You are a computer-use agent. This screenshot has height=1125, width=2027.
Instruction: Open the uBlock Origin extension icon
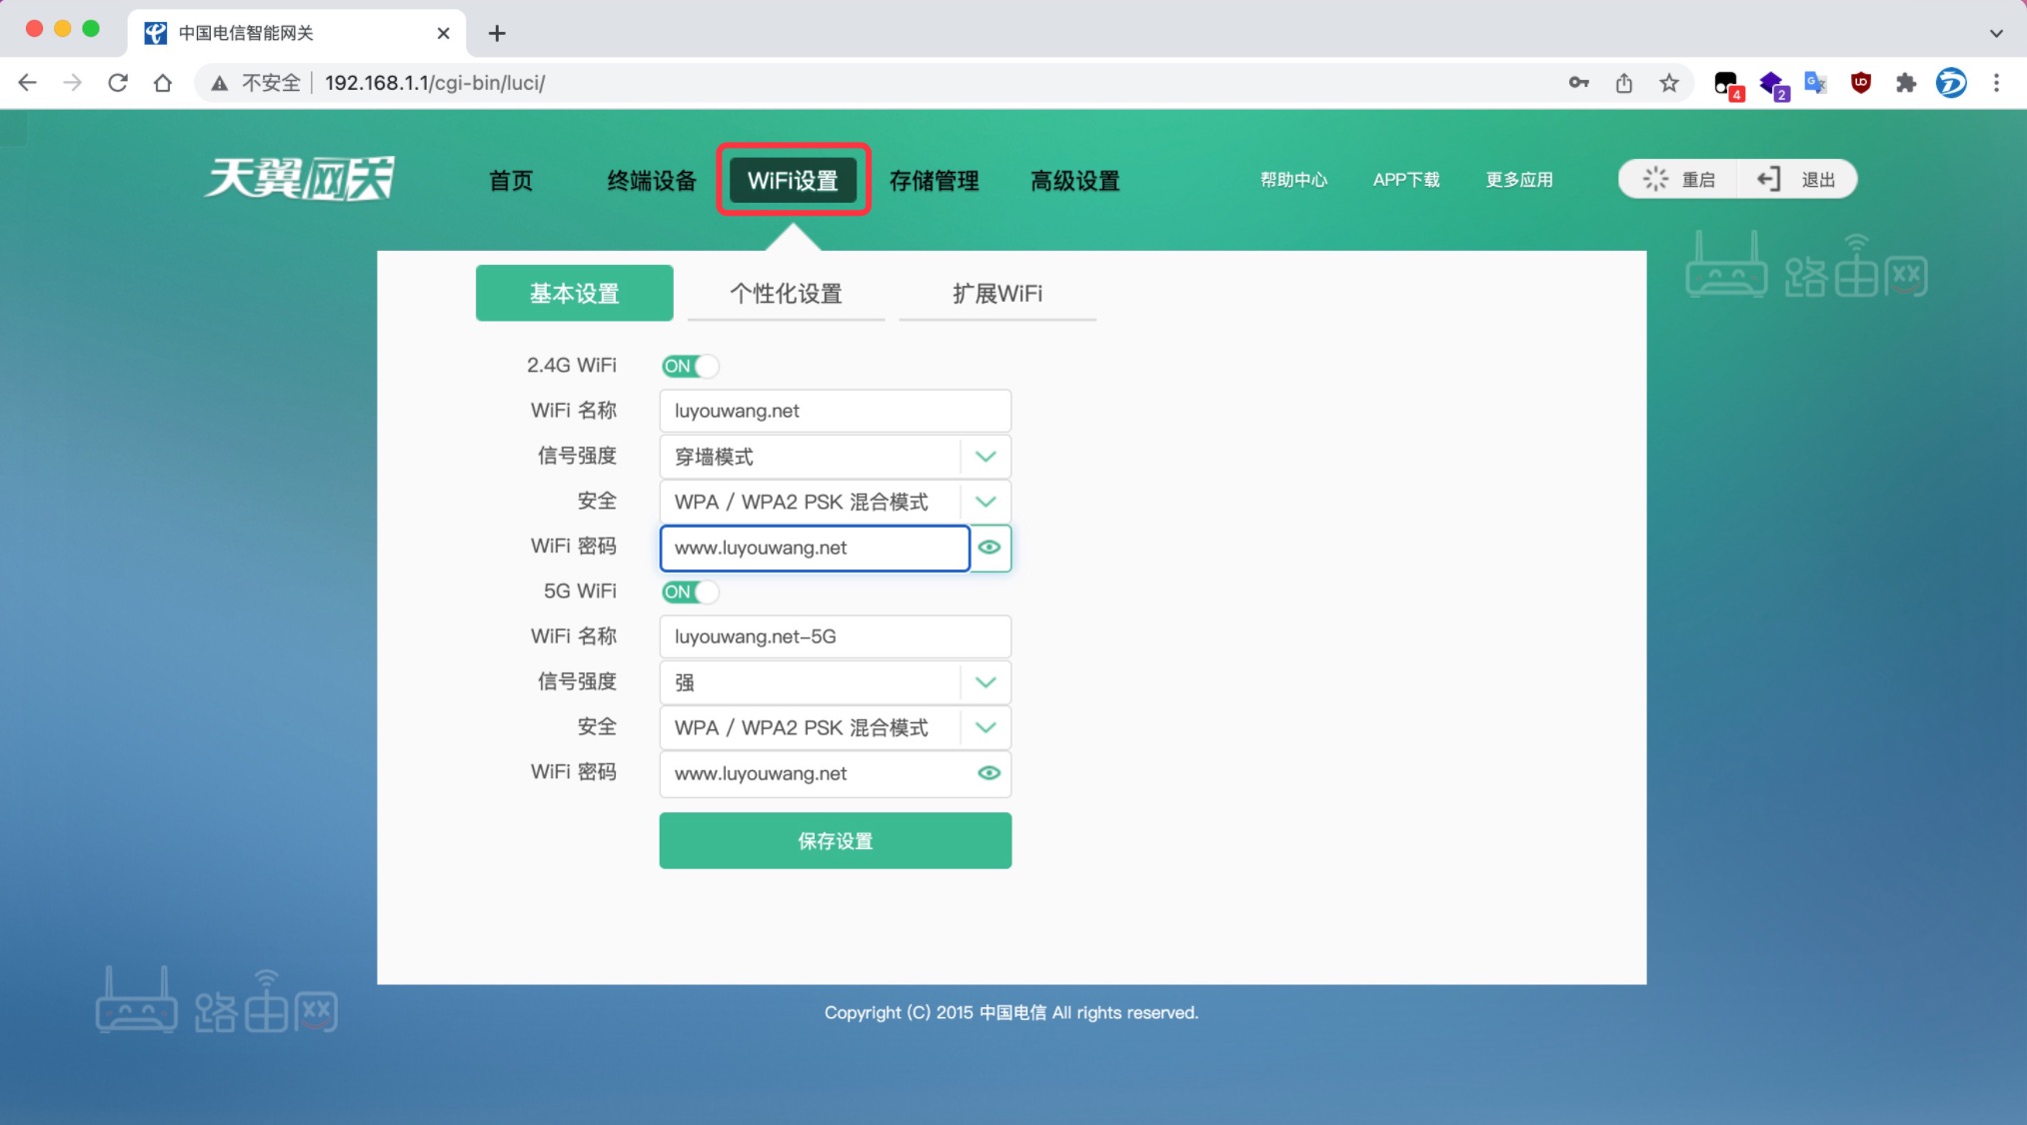click(x=1860, y=83)
